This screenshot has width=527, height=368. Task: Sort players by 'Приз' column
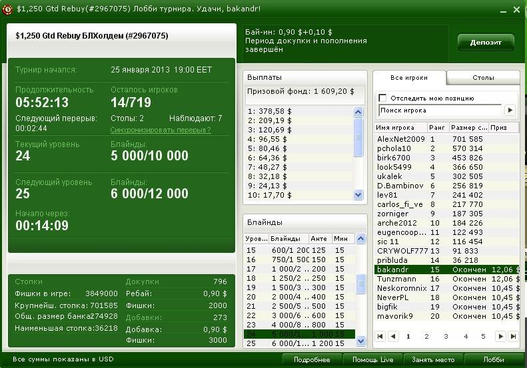504,128
